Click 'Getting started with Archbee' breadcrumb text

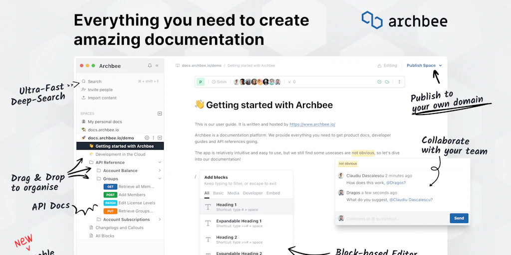(x=252, y=65)
